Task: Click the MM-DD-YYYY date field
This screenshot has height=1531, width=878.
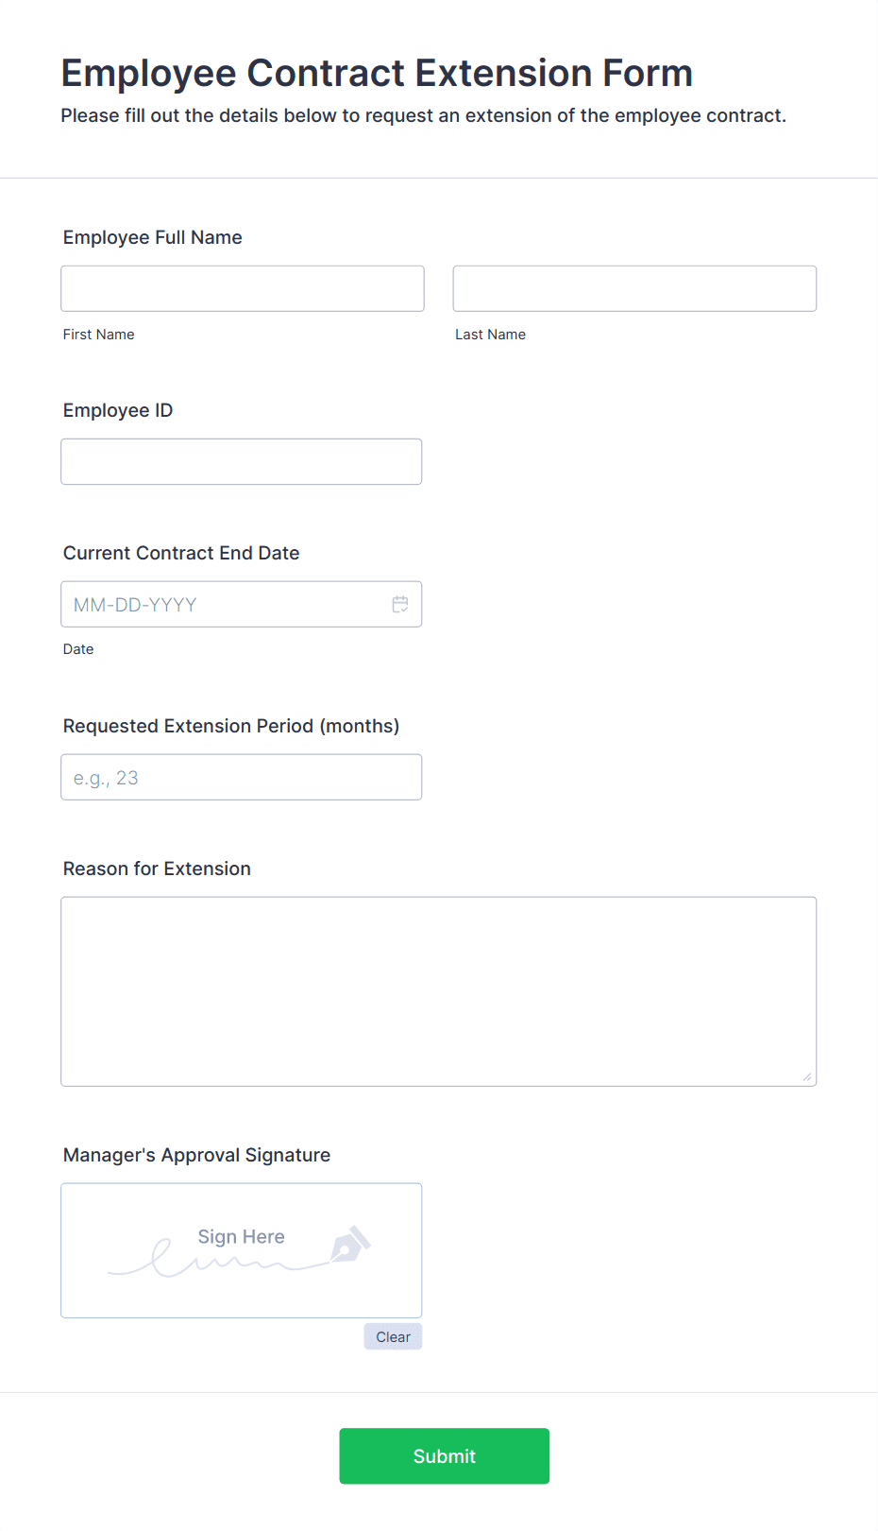Action: coord(242,604)
